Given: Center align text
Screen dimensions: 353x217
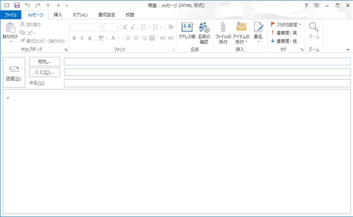Looking at the screenshot, I should pos(136,38).
